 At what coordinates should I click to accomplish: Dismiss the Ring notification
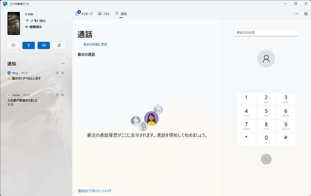[x=63, y=73]
